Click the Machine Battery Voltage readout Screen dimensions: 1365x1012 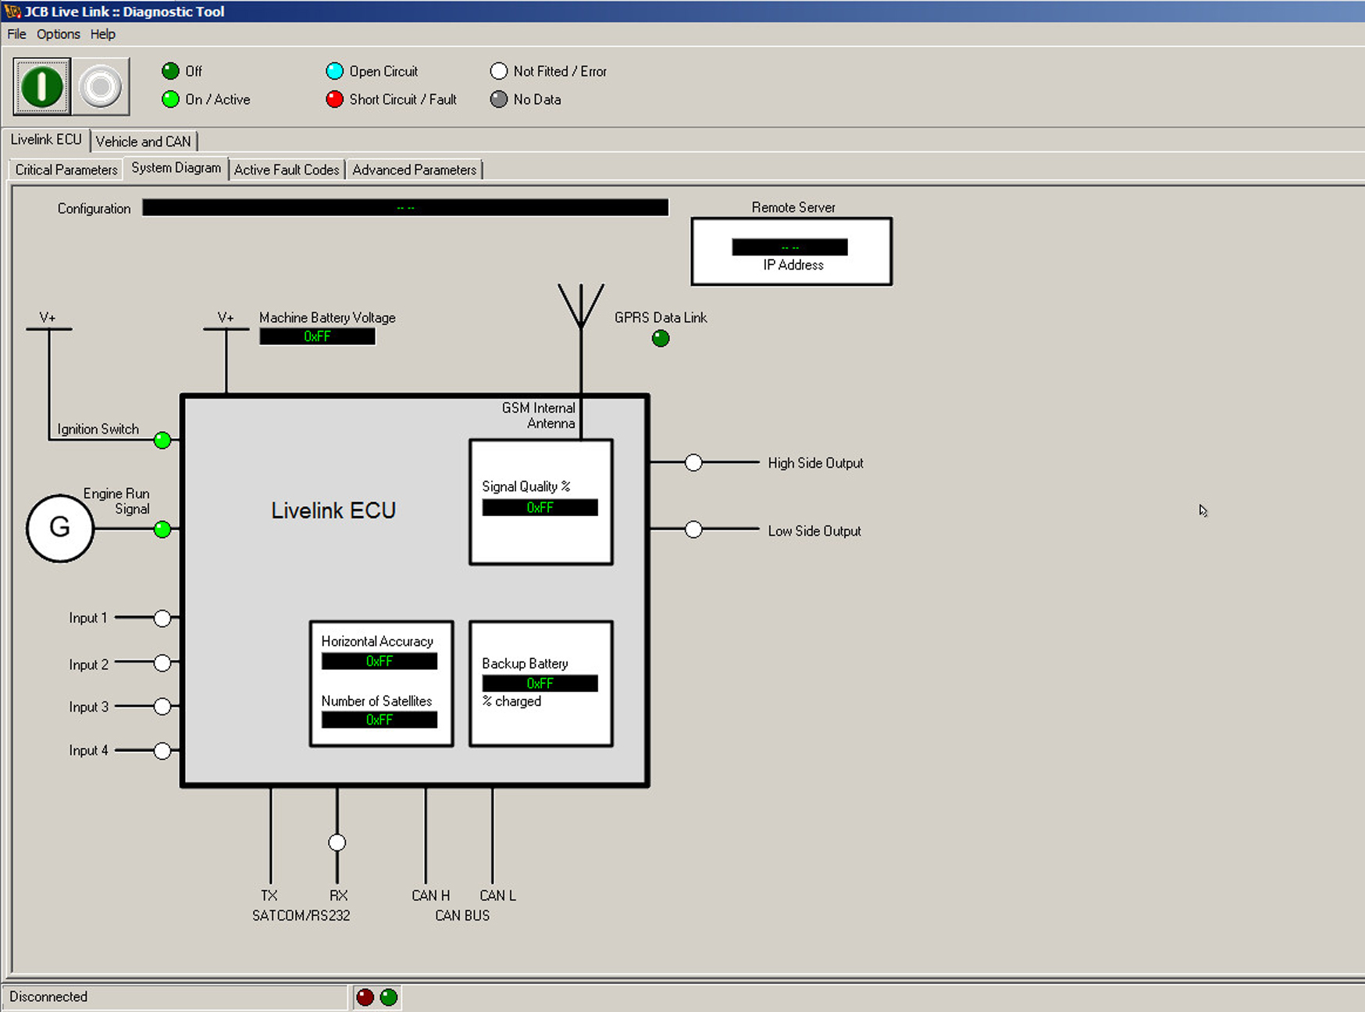[317, 337]
